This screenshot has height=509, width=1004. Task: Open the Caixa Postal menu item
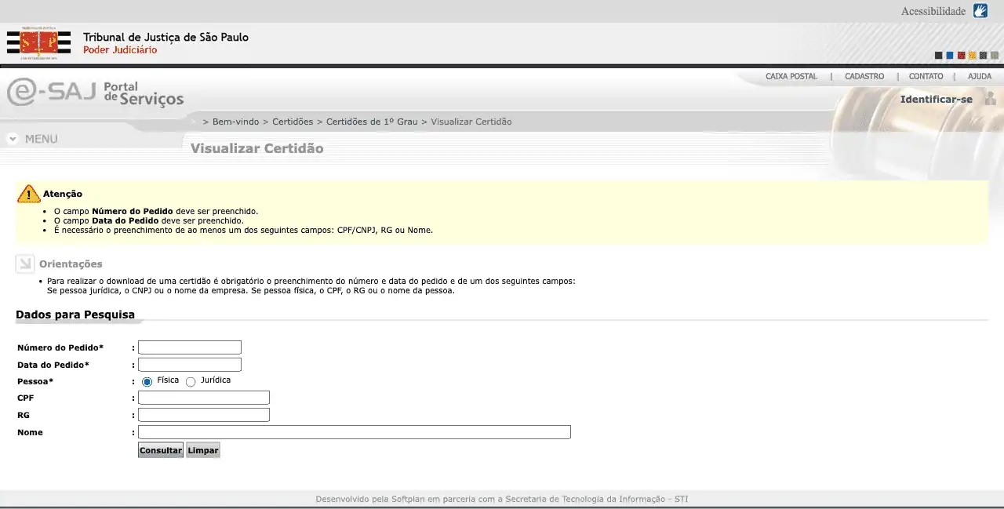791,77
